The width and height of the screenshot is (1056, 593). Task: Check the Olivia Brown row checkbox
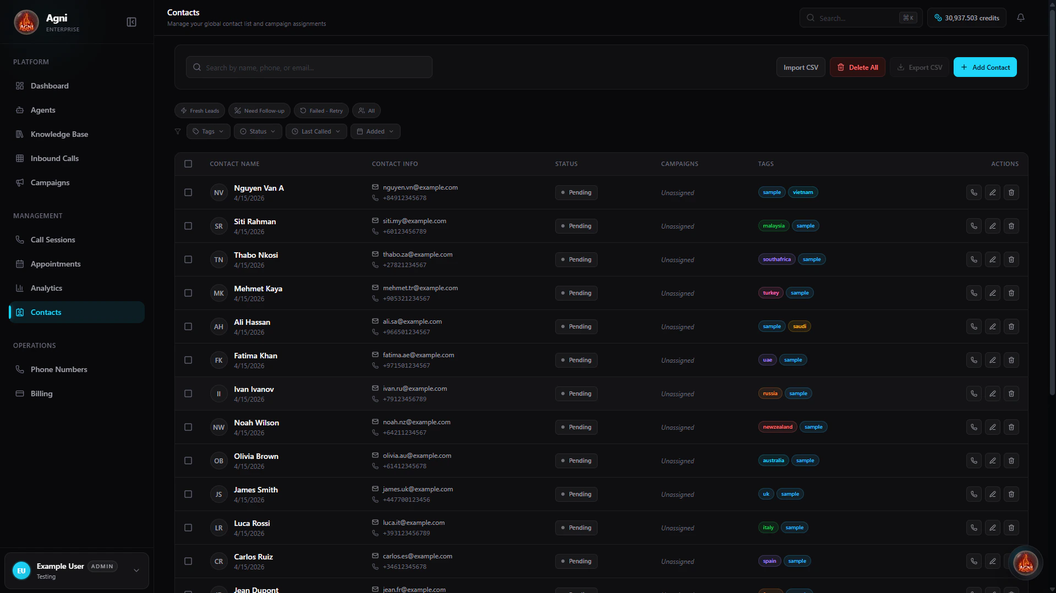(x=188, y=461)
